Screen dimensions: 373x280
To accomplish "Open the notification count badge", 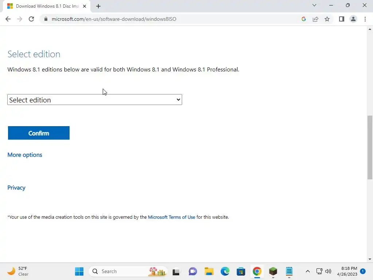I will pos(363,271).
